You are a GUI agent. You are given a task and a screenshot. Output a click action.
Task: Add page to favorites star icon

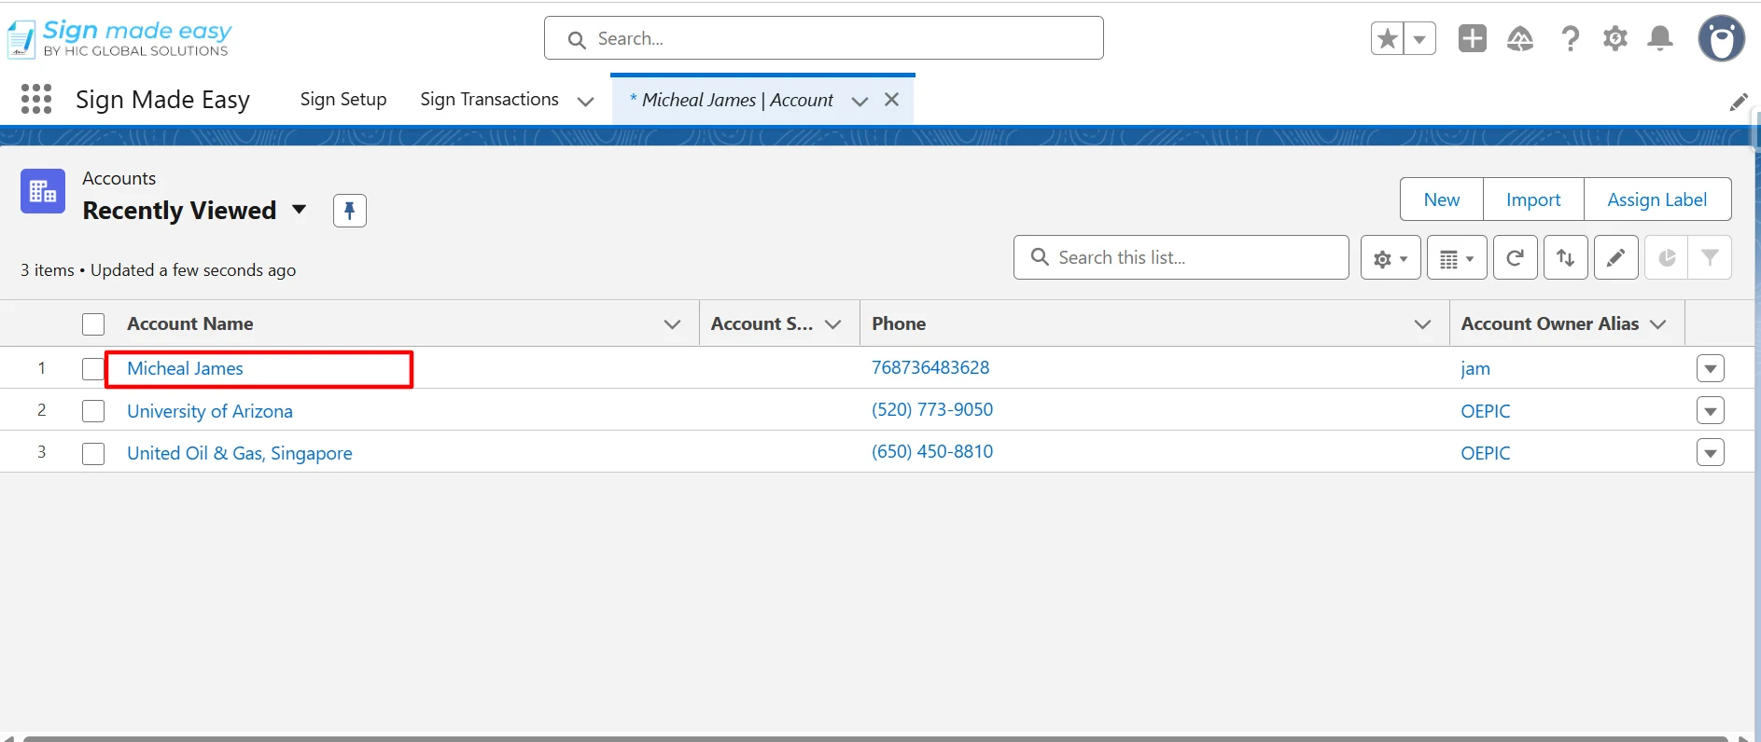(1388, 38)
